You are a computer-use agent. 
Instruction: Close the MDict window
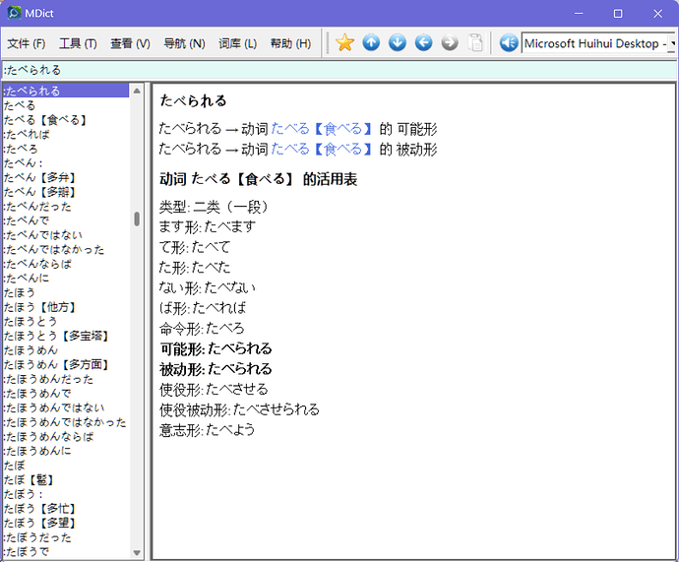click(657, 14)
